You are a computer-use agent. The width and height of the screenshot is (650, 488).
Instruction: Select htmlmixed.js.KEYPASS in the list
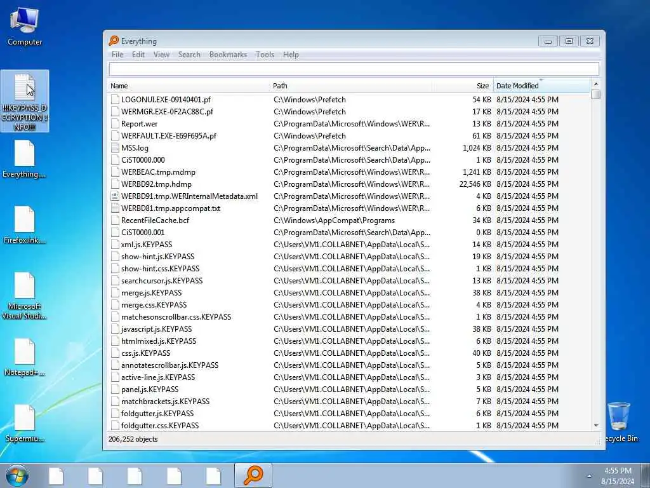158,341
